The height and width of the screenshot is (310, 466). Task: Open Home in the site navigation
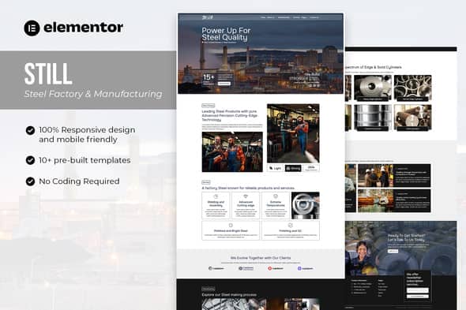coord(263,17)
